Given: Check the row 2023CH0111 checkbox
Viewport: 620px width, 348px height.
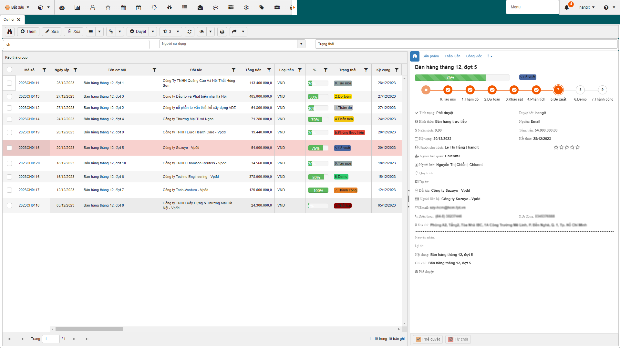Looking at the screenshot, I should [9, 83].
